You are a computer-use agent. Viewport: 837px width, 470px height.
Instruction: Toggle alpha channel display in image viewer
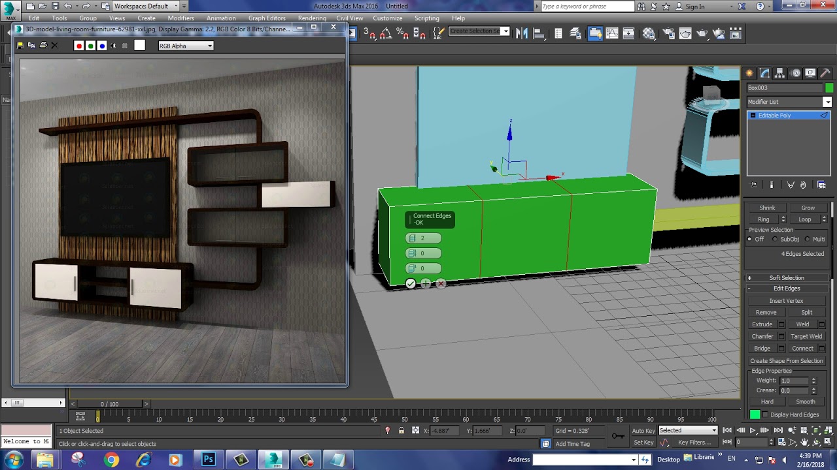click(113, 46)
